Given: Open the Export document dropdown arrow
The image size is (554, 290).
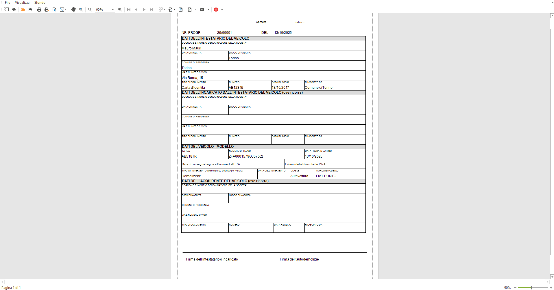Looking at the screenshot, I should tap(196, 10).
